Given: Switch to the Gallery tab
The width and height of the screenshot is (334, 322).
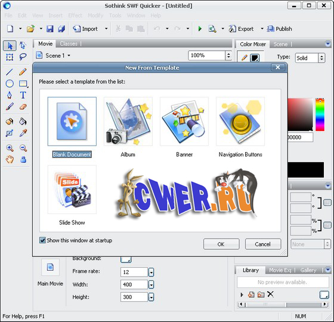Looking at the screenshot, I should click(308, 270).
